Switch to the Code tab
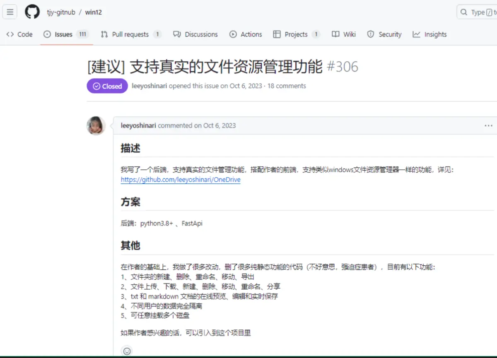Image resolution: width=497 pixels, height=358 pixels. [x=19, y=34]
